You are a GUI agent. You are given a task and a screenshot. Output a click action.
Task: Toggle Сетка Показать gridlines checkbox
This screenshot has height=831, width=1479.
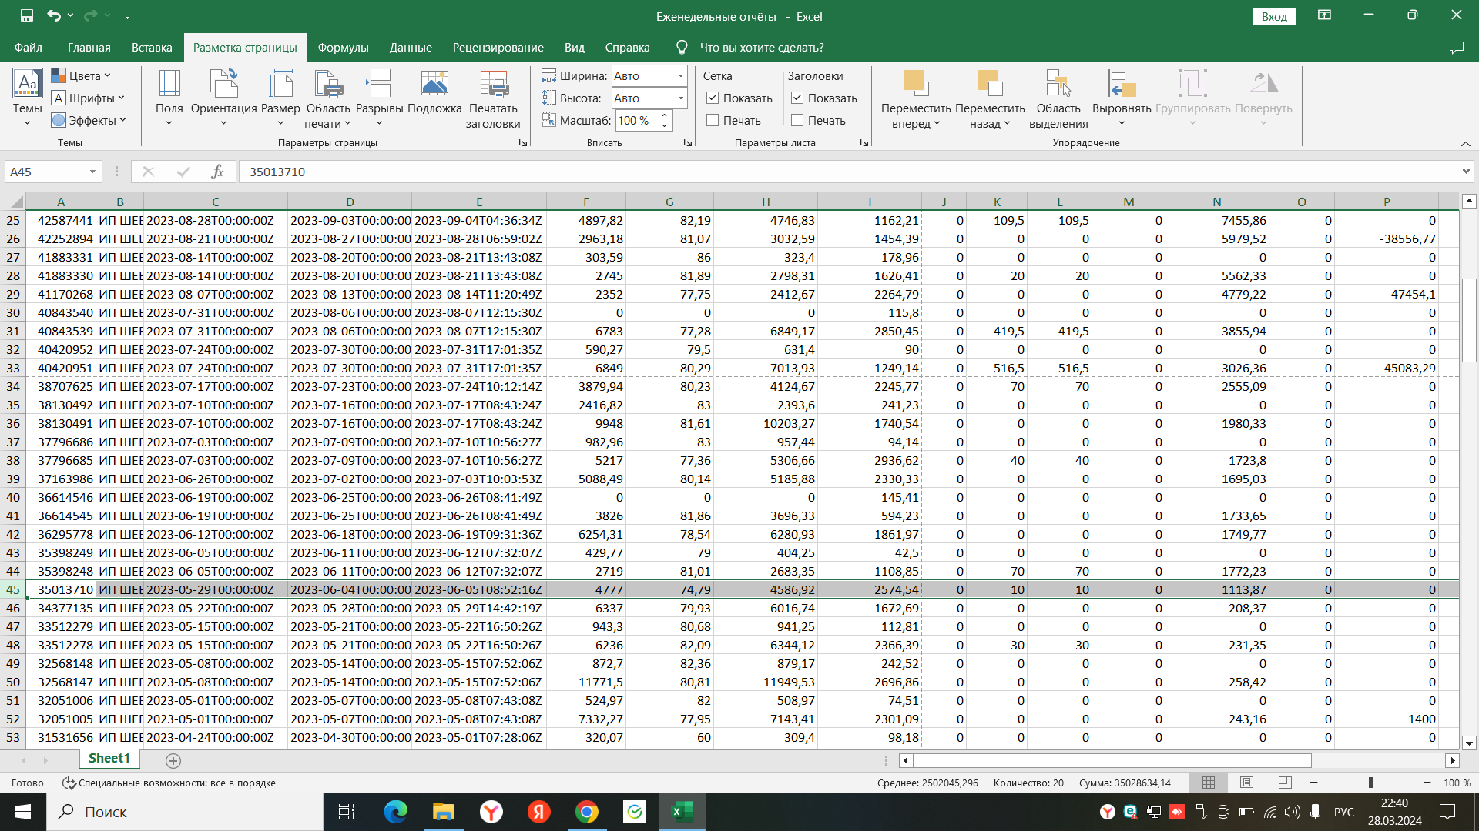pos(713,98)
